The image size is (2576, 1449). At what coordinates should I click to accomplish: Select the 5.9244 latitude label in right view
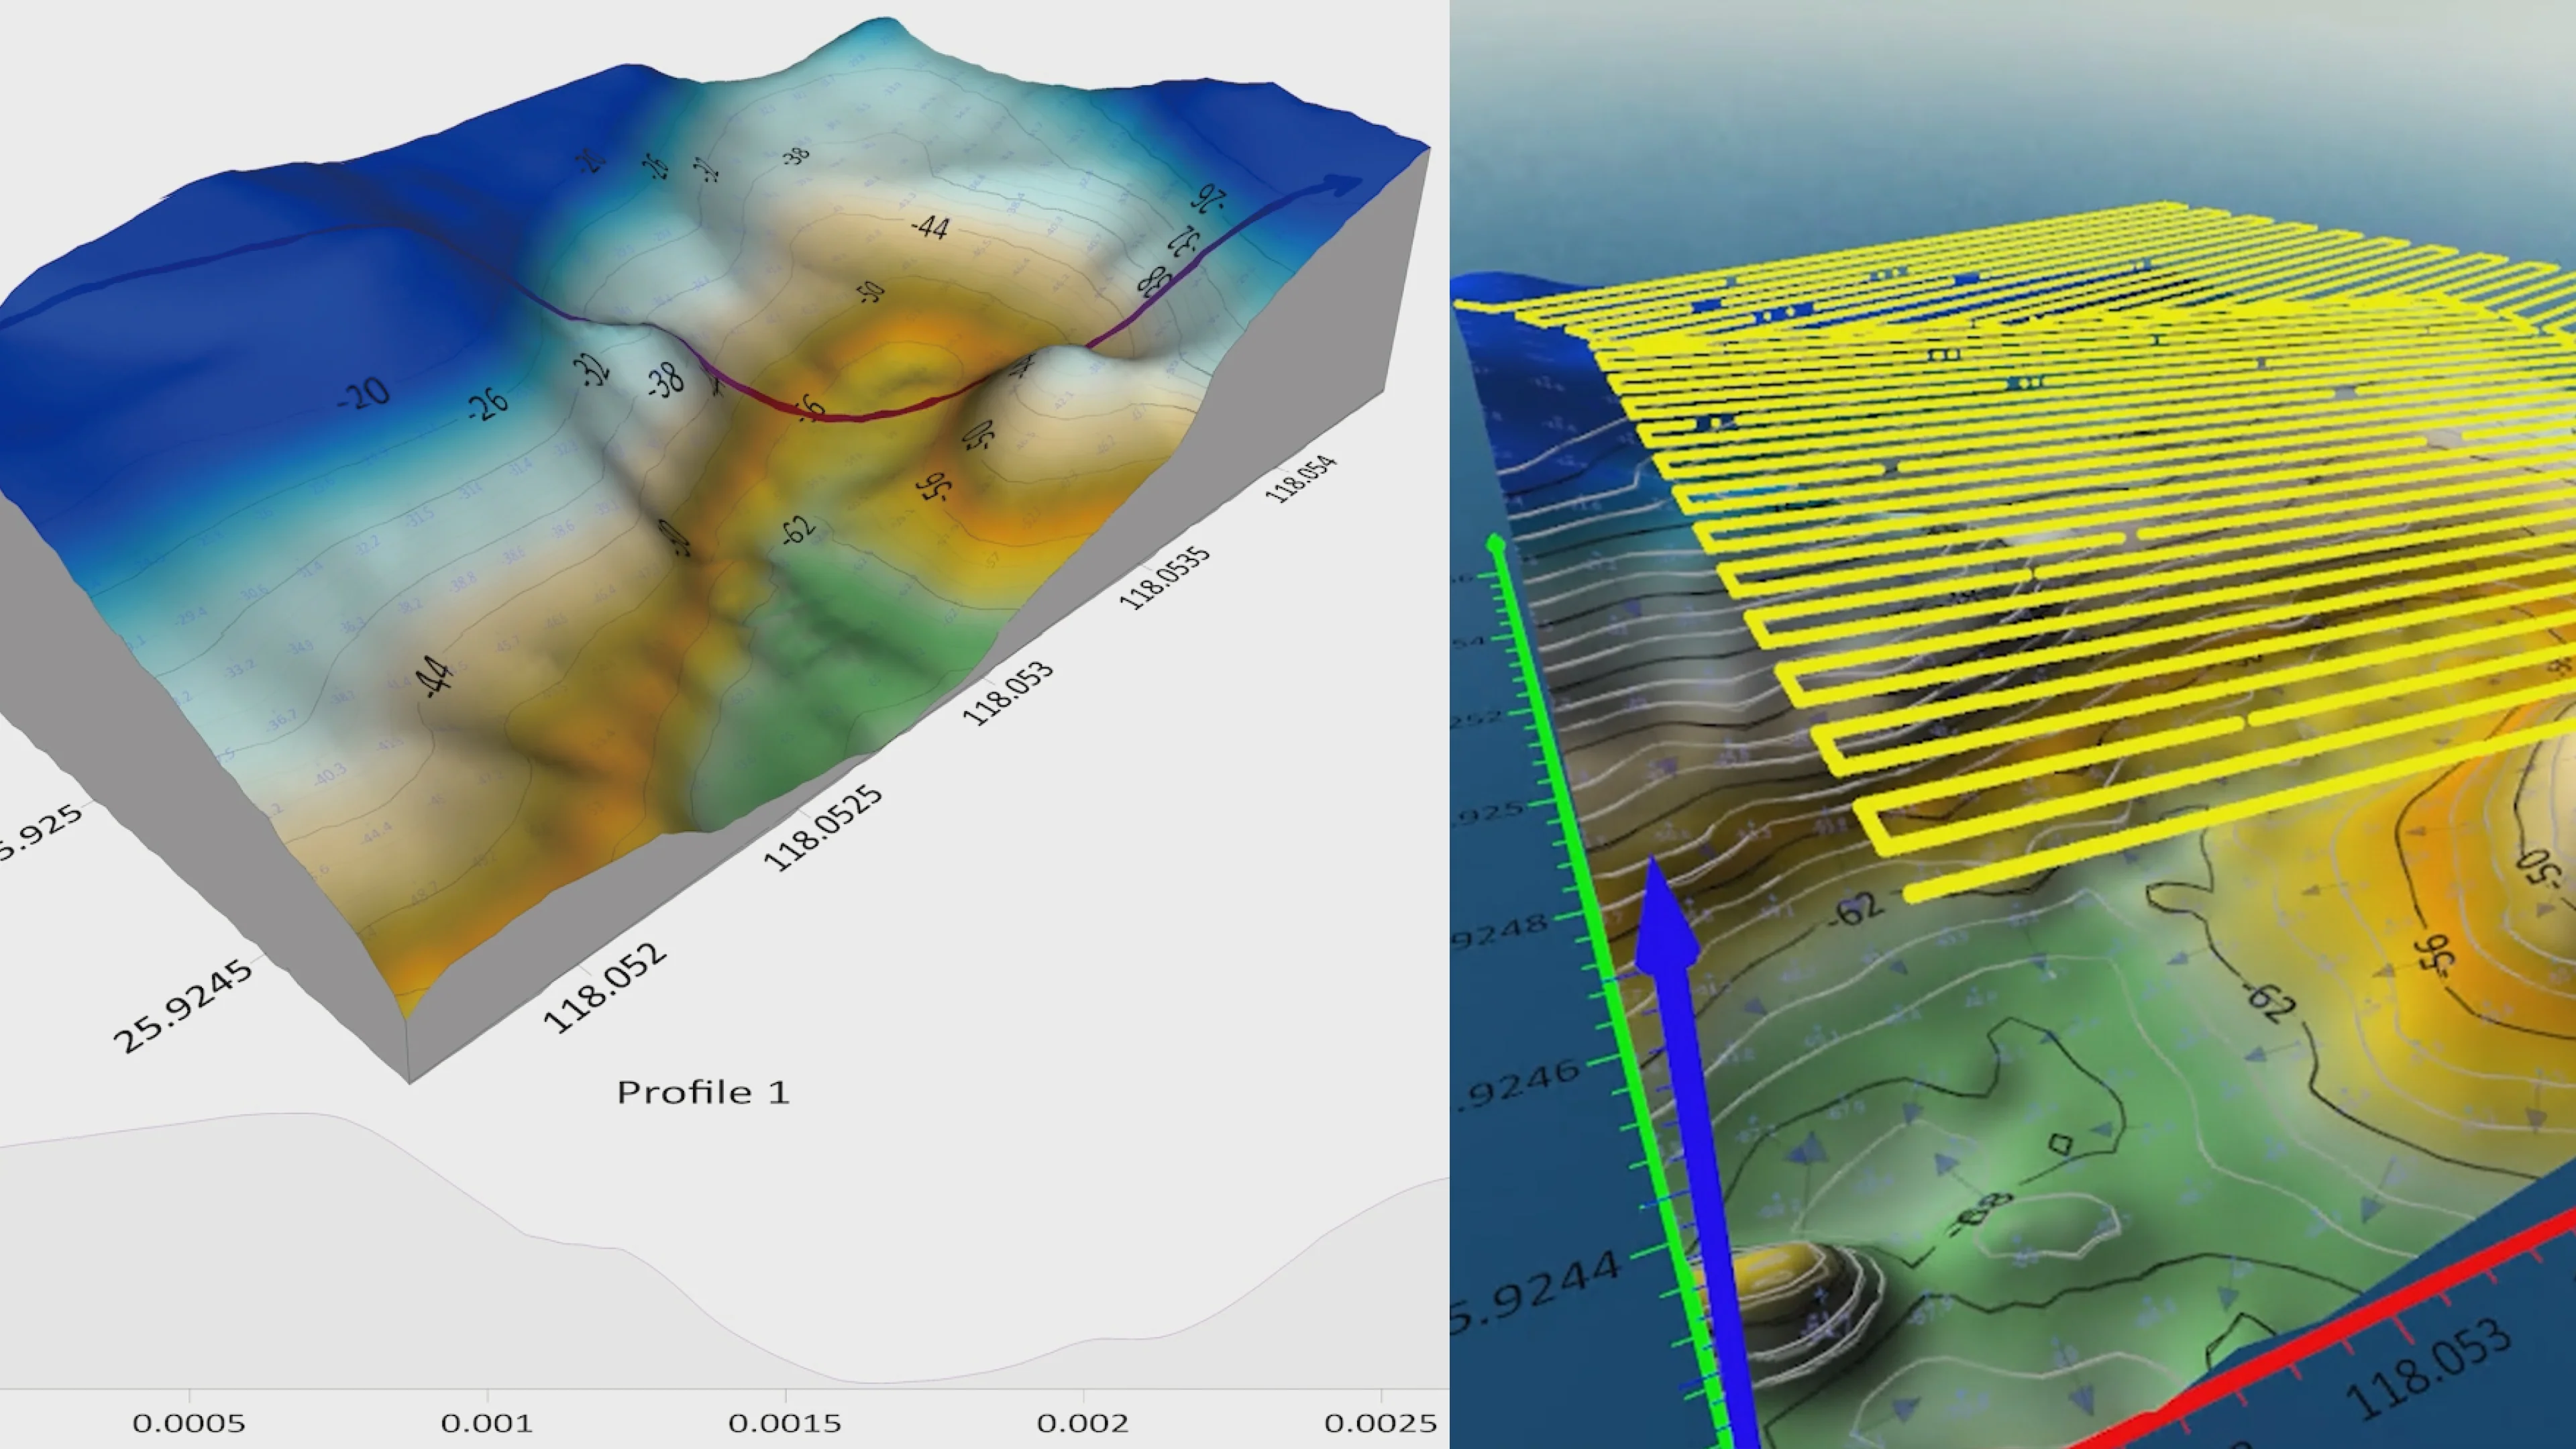click(1535, 1293)
